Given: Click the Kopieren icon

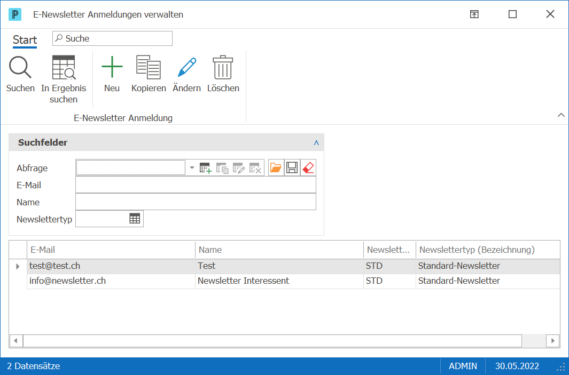Looking at the screenshot, I should [x=149, y=67].
